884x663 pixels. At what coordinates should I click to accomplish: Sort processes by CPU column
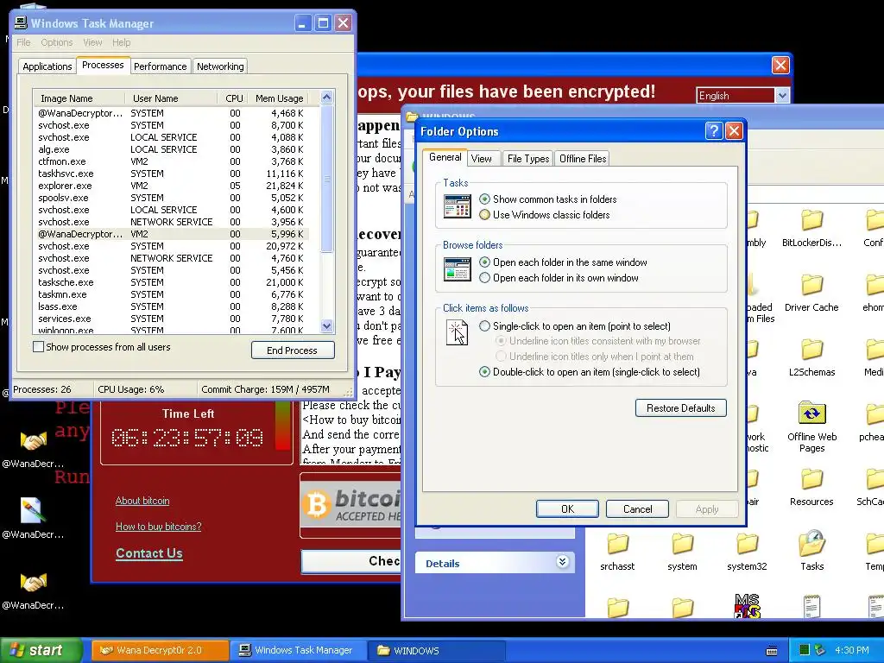(233, 98)
